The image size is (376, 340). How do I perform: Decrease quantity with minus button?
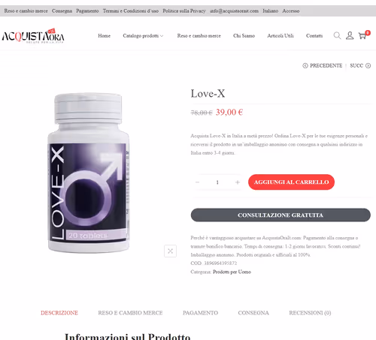click(197, 182)
